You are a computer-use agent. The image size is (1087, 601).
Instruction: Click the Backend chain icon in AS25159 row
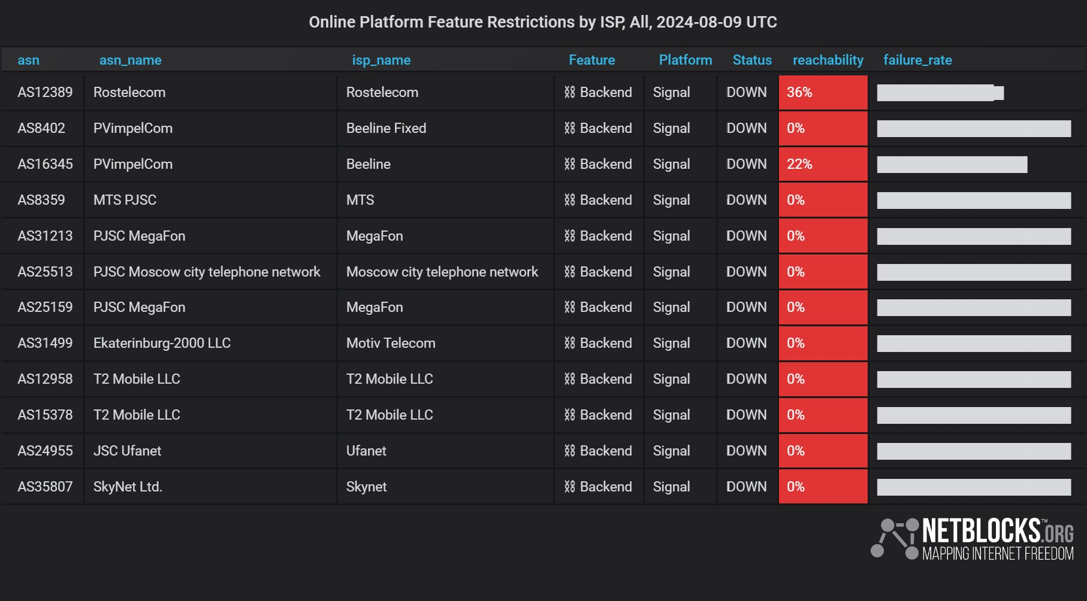point(569,307)
